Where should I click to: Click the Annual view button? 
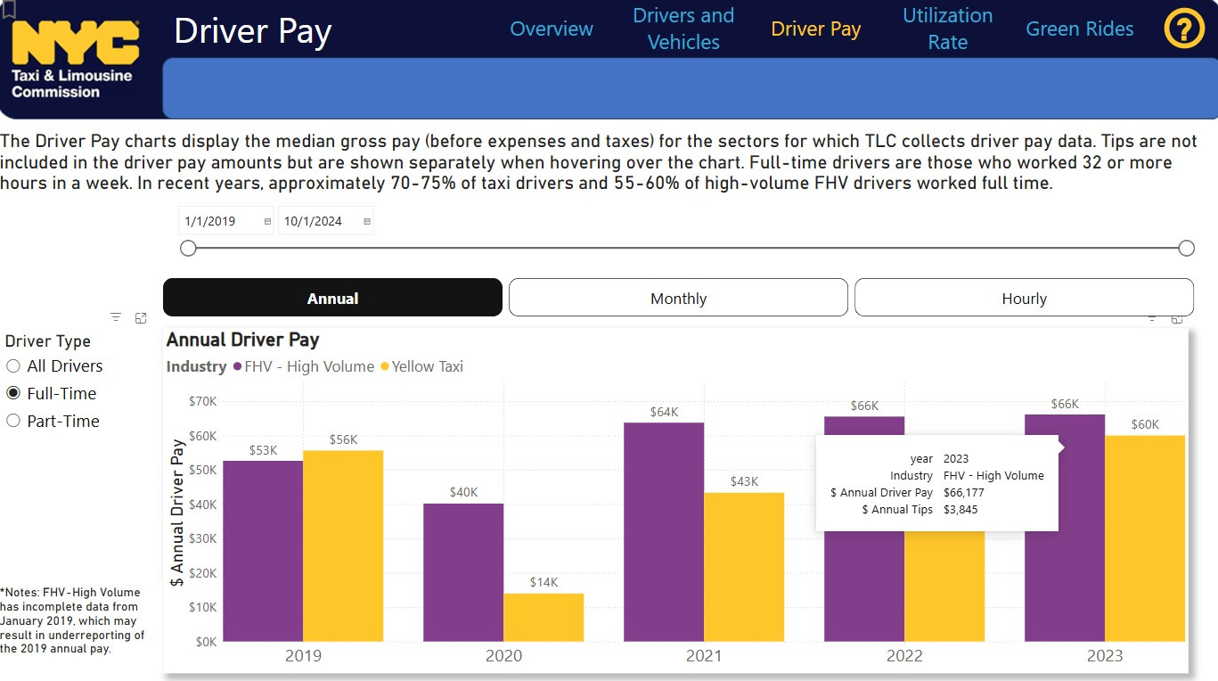tap(331, 297)
